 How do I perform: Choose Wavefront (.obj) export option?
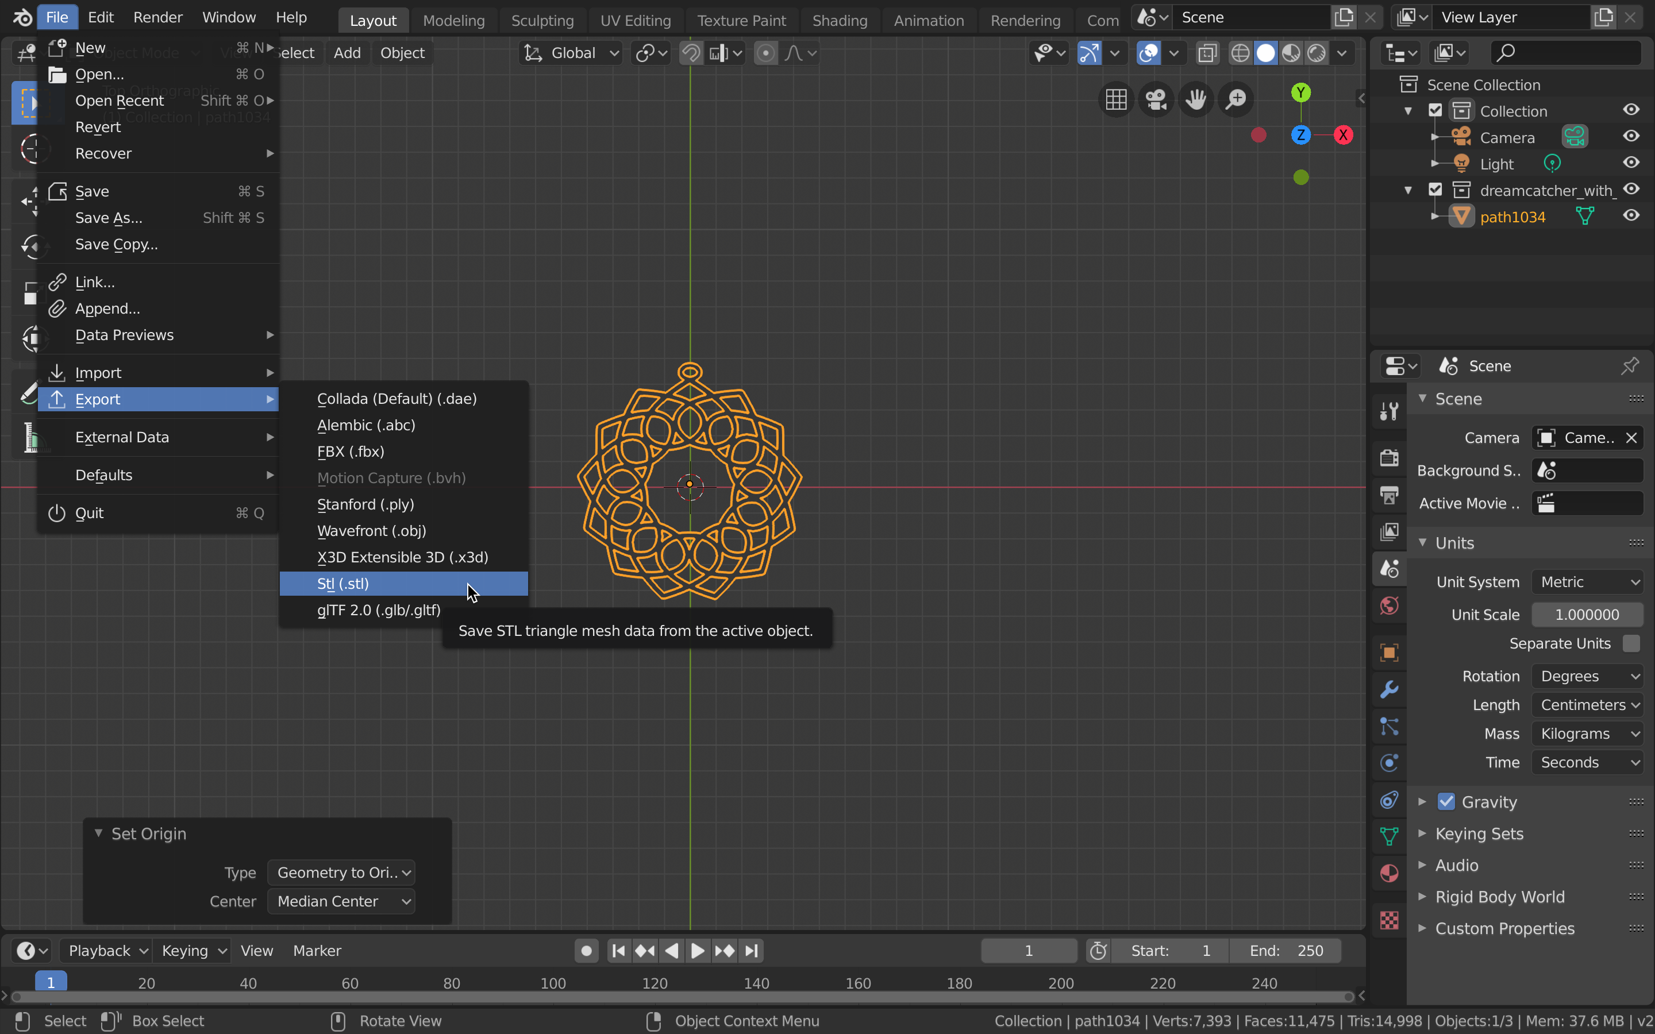(x=403, y=531)
